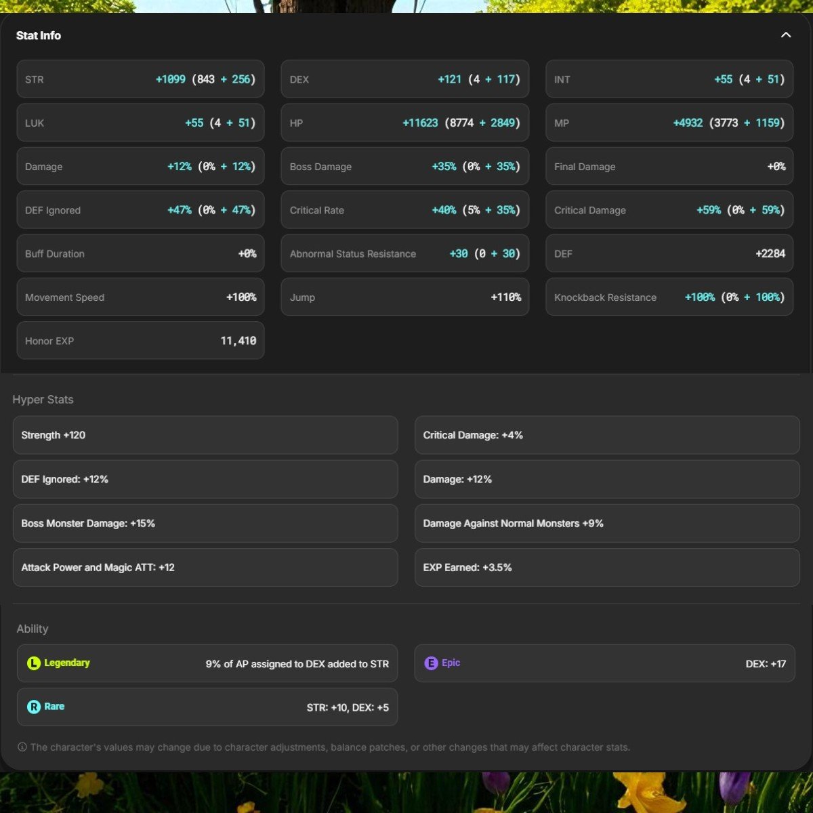The height and width of the screenshot is (813, 813).
Task: Click Damage Against Normal Monsters +9% row
Action: pos(606,523)
